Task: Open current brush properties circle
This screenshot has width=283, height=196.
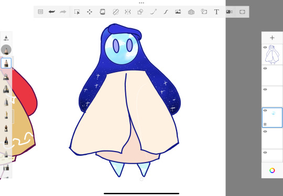Action: 6,50
